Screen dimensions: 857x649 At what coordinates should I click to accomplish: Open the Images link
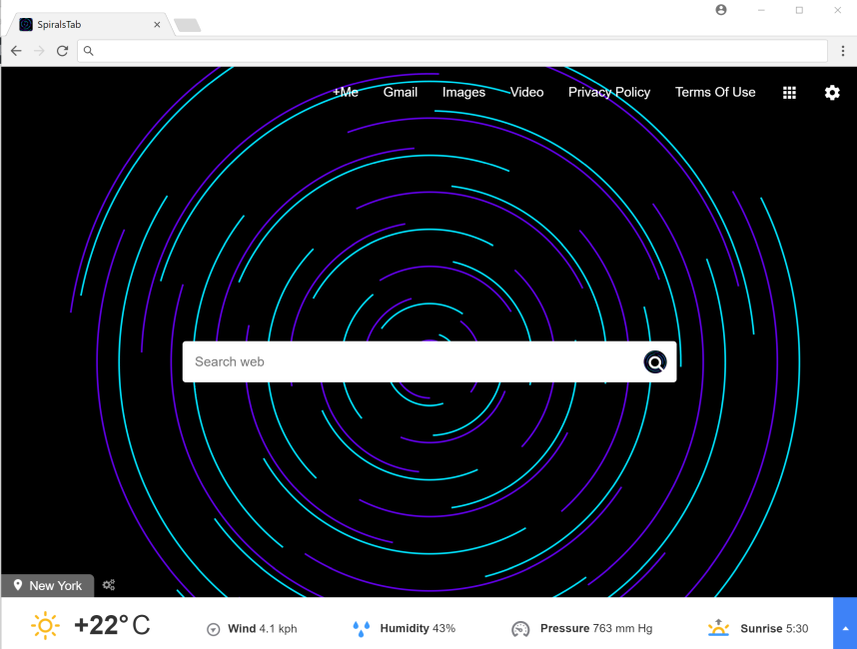463,92
